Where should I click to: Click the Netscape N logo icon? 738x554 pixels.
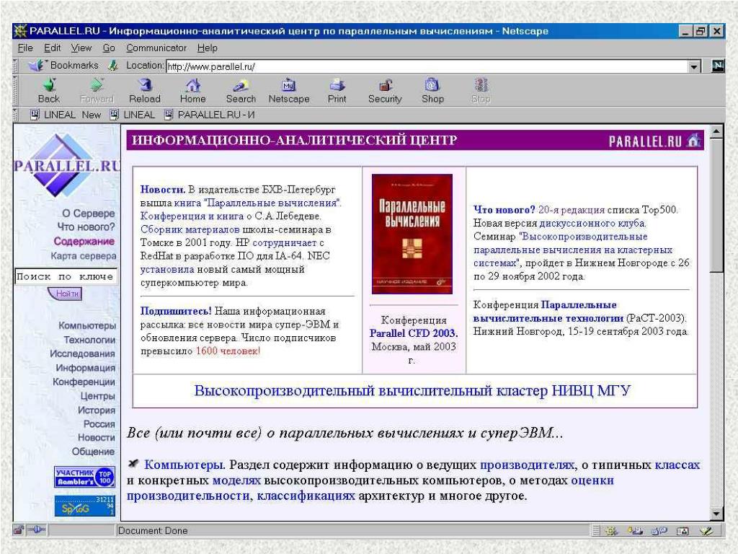tap(719, 66)
